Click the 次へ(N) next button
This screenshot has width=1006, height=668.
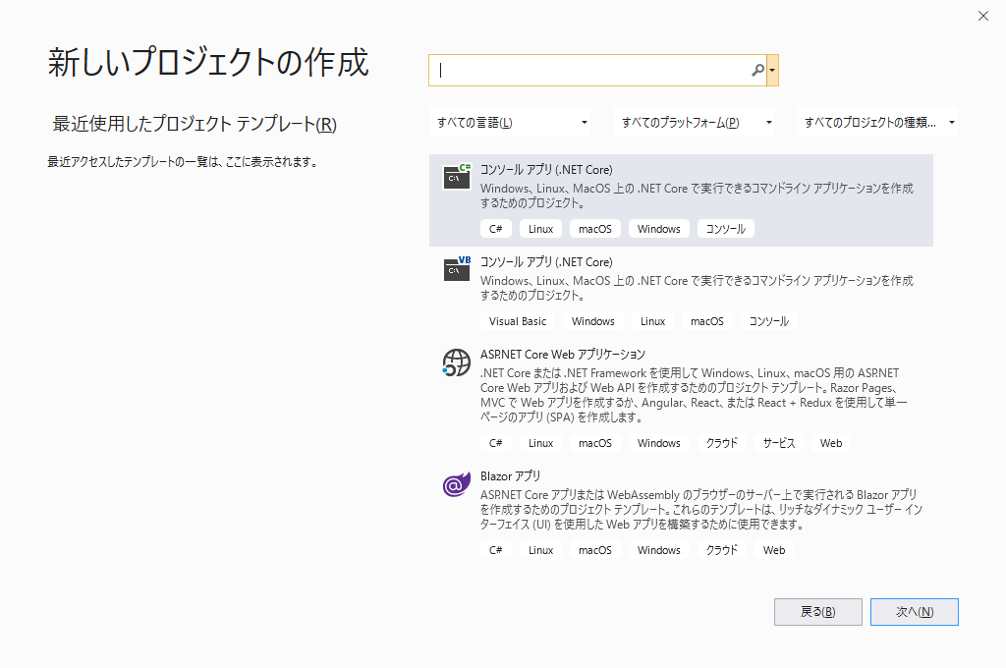(915, 612)
